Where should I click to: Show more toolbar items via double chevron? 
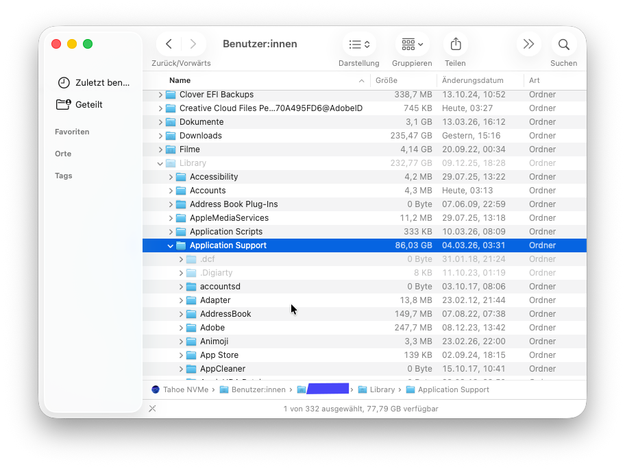click(528, 44)
